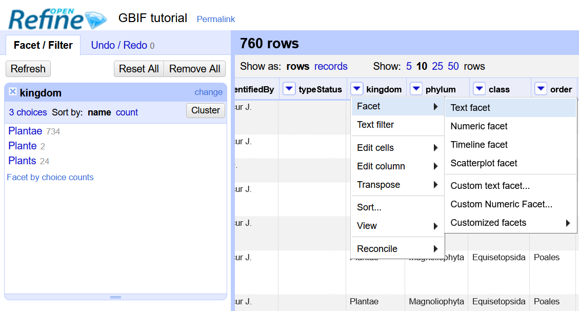Choose Custom Numeric Facet... option
This screenshot has width=579, height=311.
[x=511, y=204]
